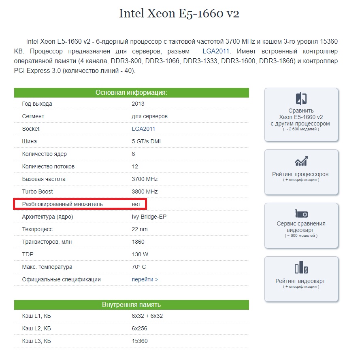
Task: Click core count value 6
Action: tap(133, 154)
